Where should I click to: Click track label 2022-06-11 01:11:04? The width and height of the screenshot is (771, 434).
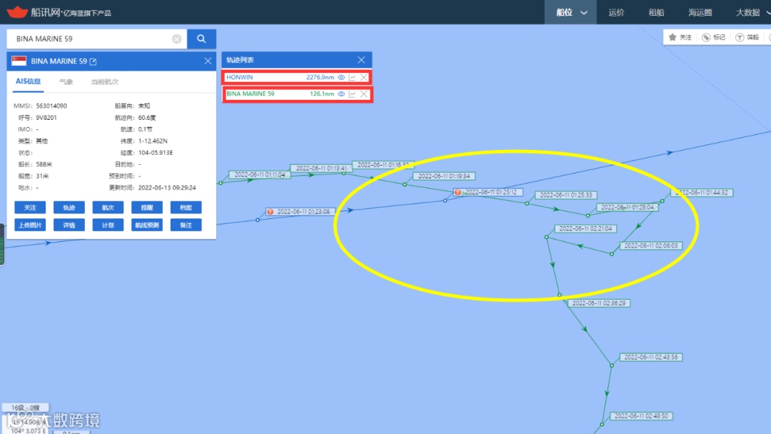click(x=260, y=174)
